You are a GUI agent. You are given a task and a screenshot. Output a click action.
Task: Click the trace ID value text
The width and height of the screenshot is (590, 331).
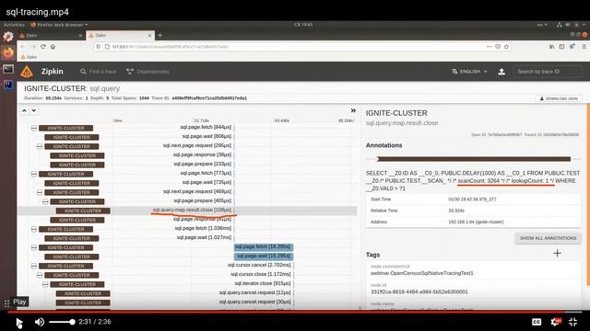pos(209,98)
